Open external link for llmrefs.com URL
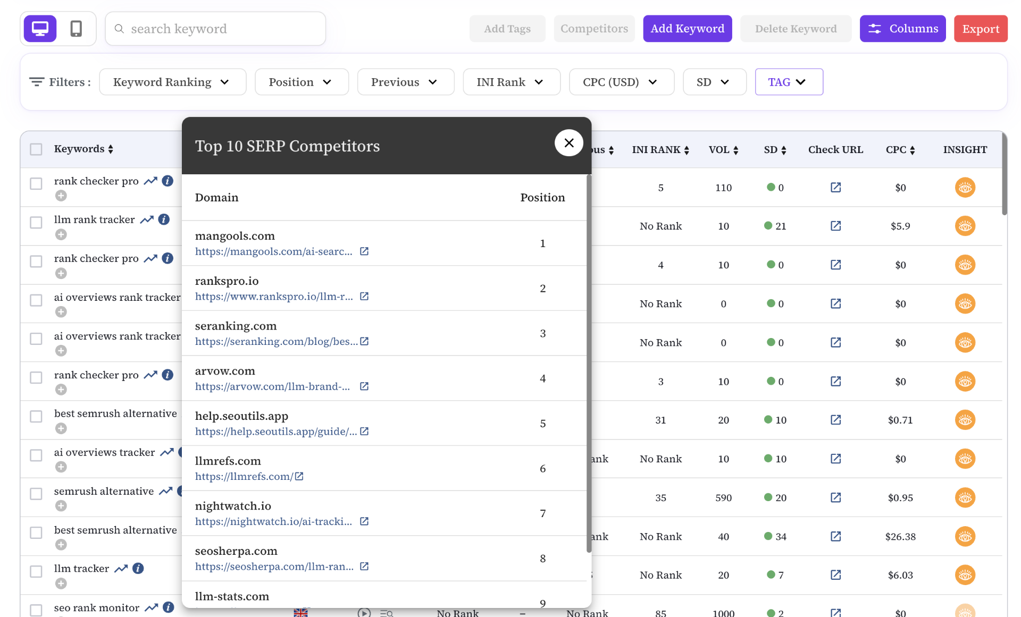Image resolution: width=1021 pixels, height=617 pixels. click(x=299, y=477)
